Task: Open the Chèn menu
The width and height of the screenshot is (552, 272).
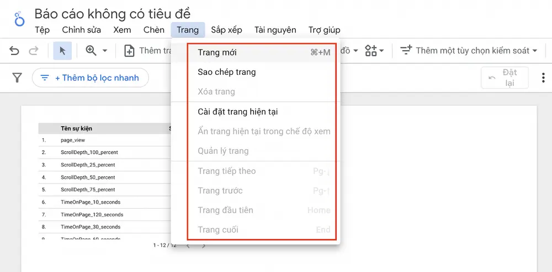Action: (x=154, y=30)
